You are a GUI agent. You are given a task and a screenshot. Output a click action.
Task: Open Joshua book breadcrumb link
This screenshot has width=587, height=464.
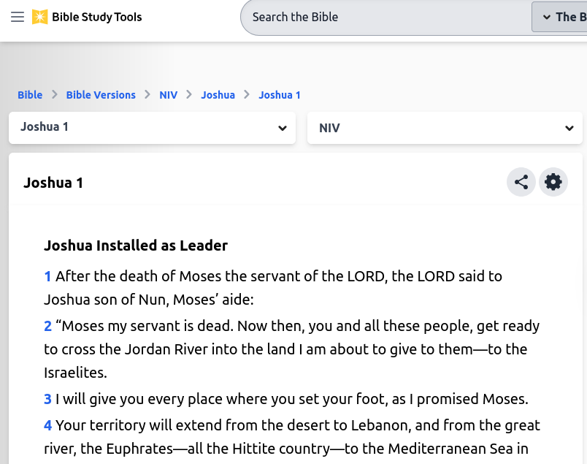coord(218,95)
